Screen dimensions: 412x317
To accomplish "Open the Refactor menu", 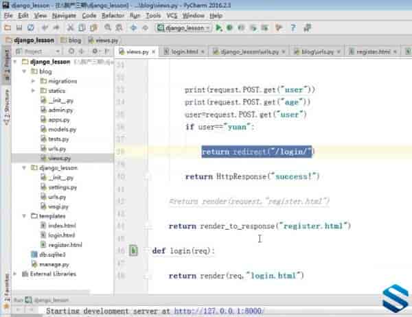I will pos(113,15).
